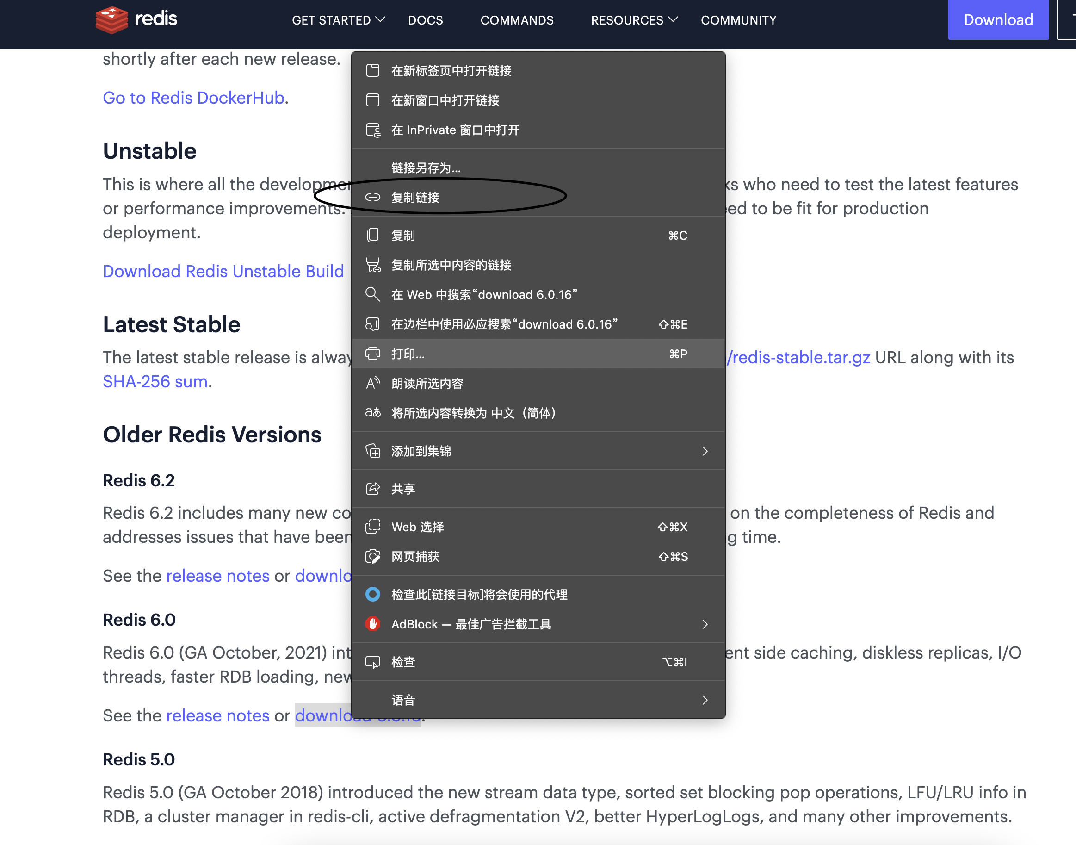Click the copy link chain icon
The height and width of the screenshot is (845, 1076).
[x=372, y=198]
